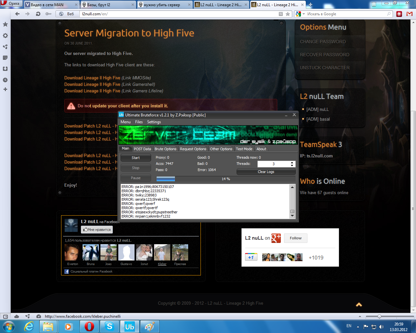Open the About tab in Bruteforce

click(261, 149)
